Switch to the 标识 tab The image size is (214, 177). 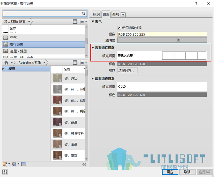click(96, 14)
